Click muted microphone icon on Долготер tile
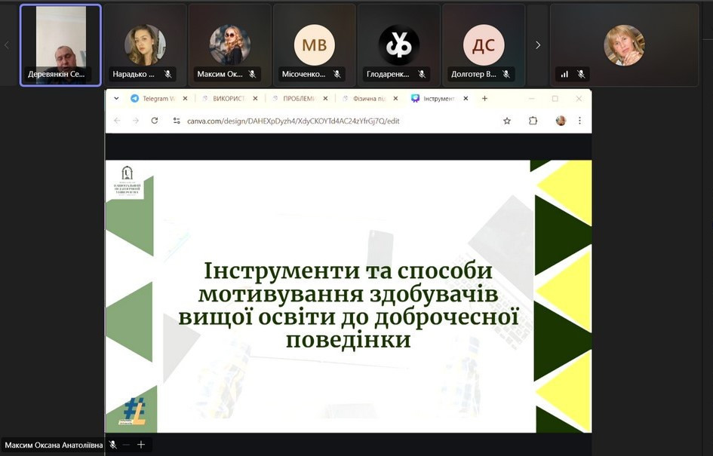The width and height of the screenshot is (713, 456). [x=506, y=74]
